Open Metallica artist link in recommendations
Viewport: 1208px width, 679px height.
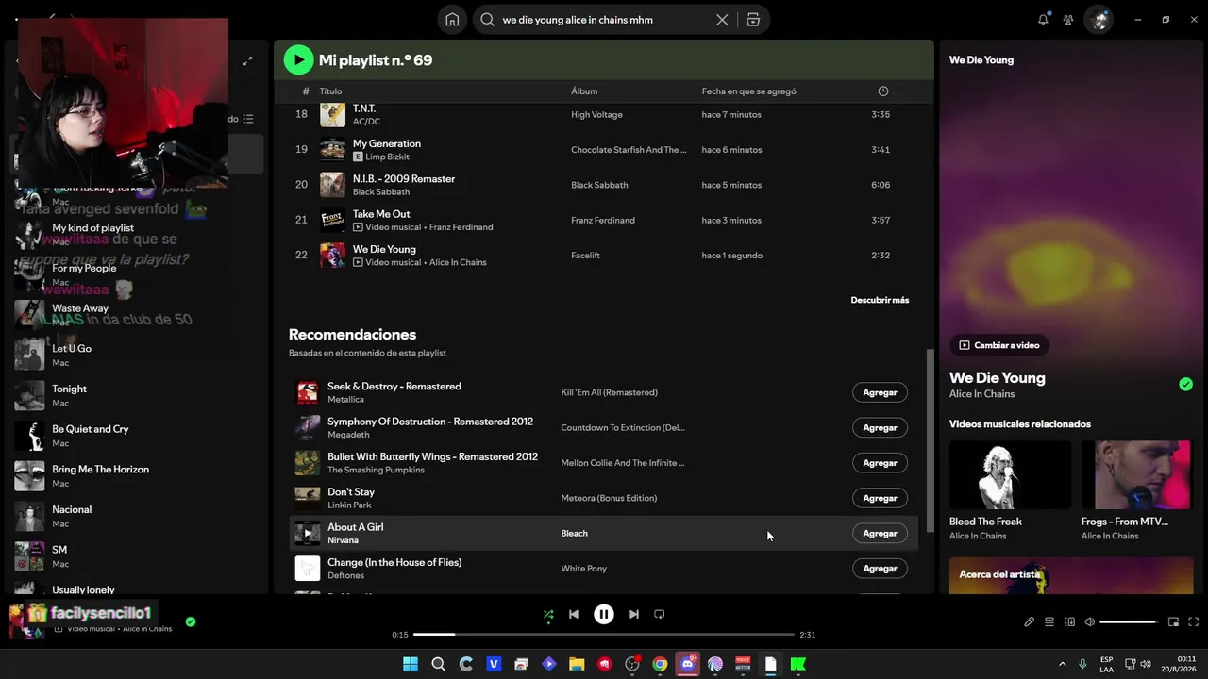[345, 400]
